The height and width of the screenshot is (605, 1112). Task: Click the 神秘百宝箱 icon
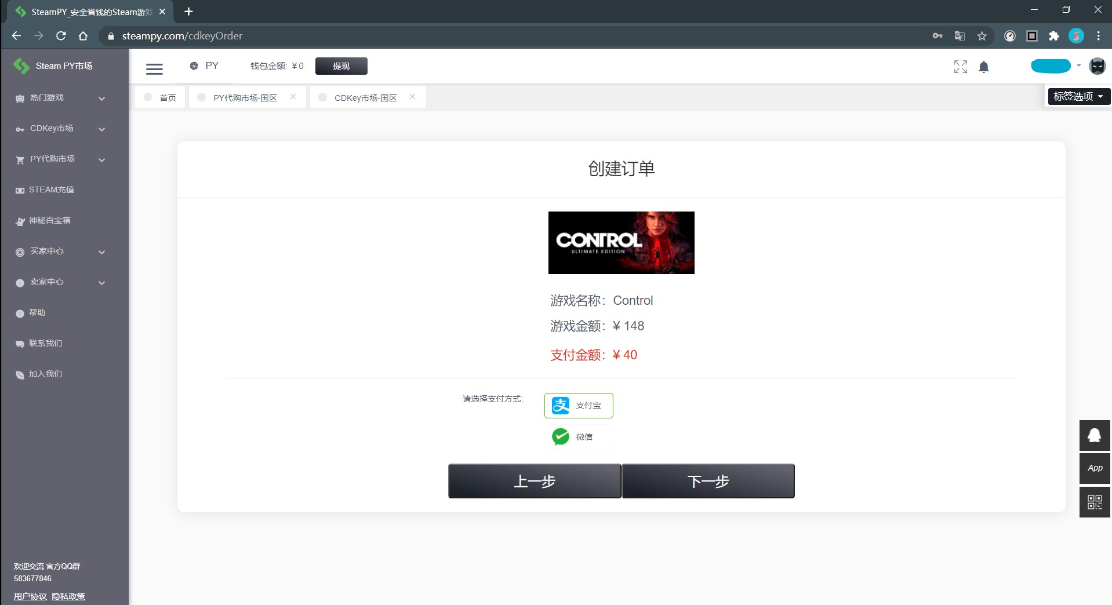click(20, 221)
